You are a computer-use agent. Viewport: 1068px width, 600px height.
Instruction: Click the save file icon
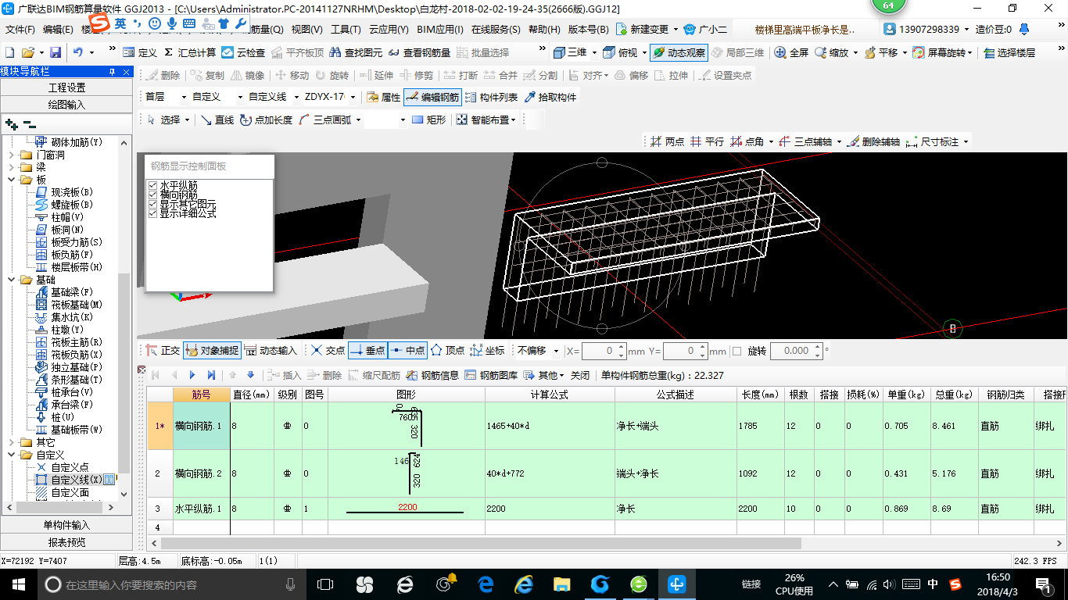56,52
